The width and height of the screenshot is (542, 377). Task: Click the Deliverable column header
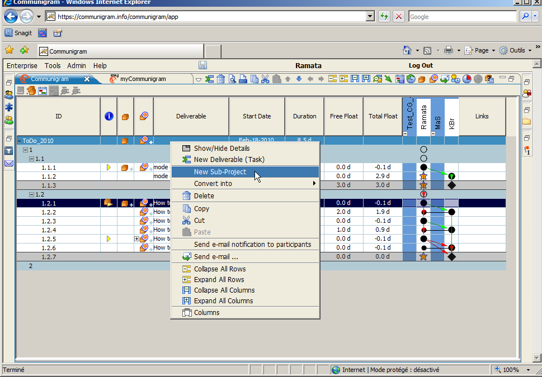coord(191,116)
